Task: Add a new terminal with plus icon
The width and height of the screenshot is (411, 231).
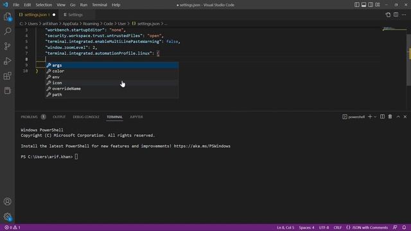Action: pos(370,117)
